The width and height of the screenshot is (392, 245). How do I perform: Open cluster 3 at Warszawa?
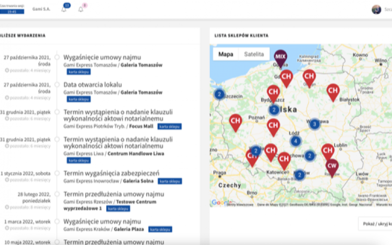(315, 124)
